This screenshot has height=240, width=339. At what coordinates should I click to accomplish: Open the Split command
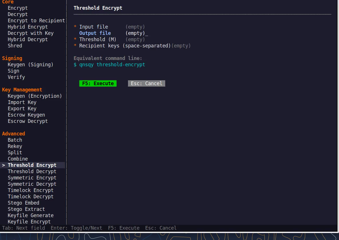coord(15,152)
